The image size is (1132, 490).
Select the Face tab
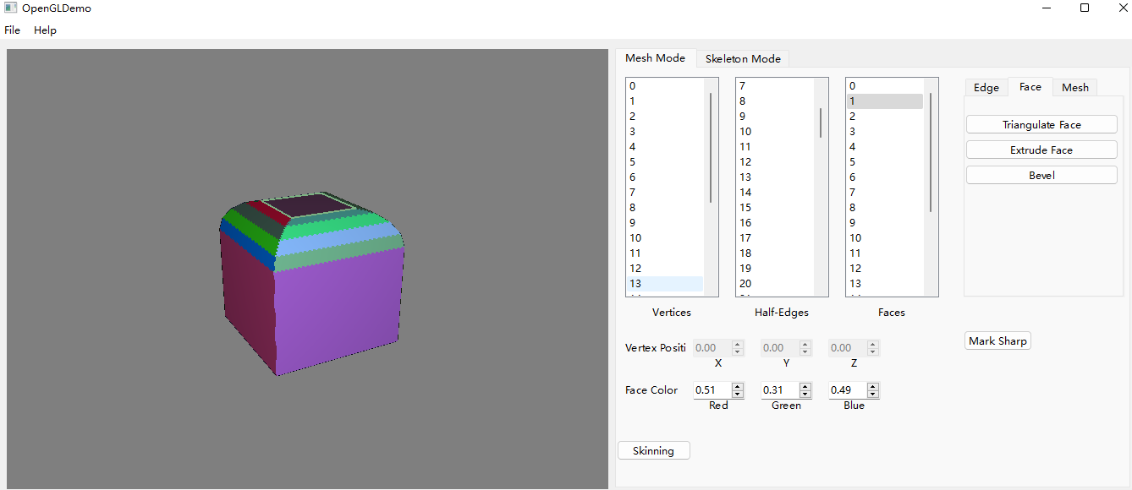1030,86
